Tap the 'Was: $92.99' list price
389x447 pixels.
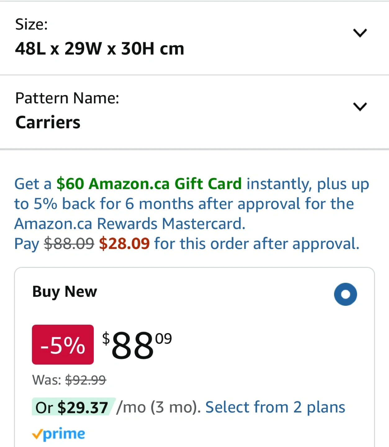click(69, 380)
